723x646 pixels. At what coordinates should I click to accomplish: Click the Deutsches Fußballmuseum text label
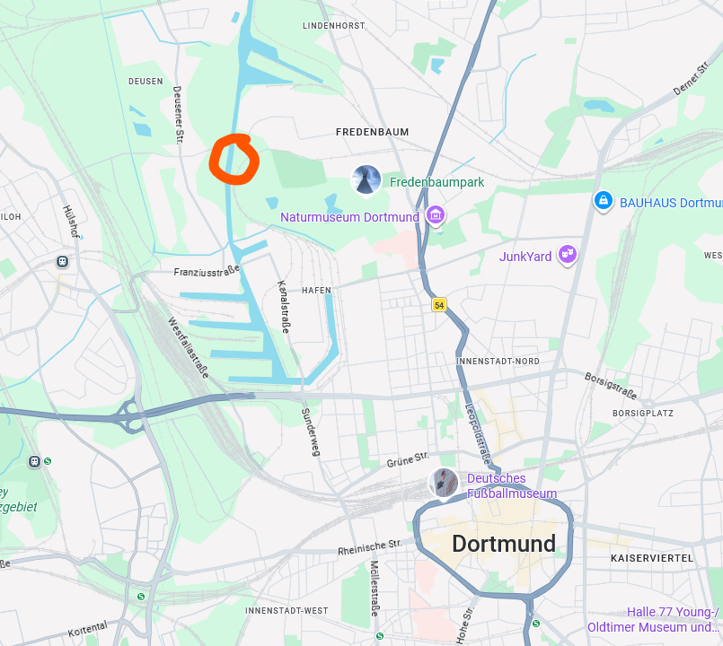512,485
